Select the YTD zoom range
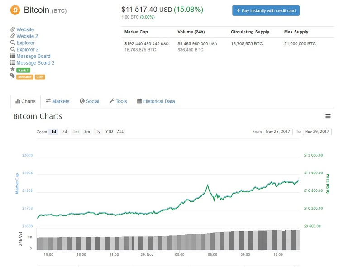This screenshot has width=339, height=267. (109, 131)
